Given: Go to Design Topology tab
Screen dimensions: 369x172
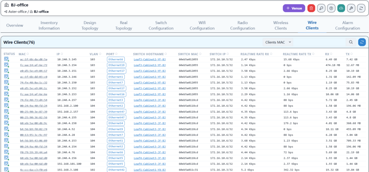Looking at the screenshot, I should point(90,25).
